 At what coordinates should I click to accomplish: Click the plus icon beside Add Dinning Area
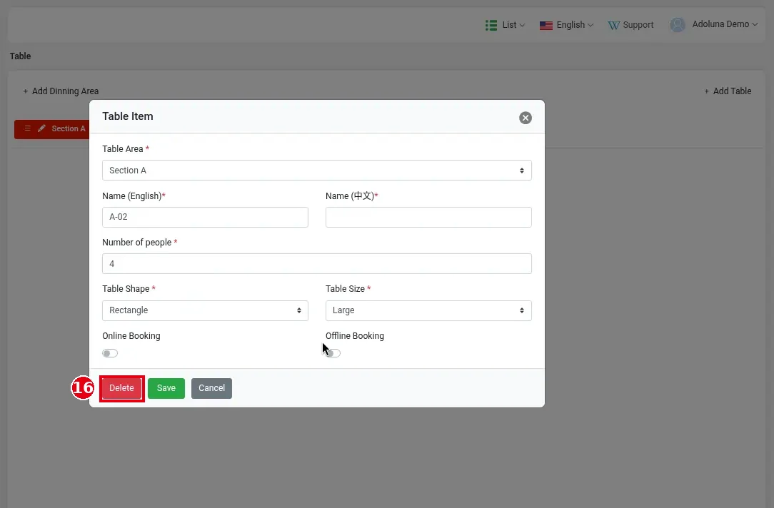25,91
